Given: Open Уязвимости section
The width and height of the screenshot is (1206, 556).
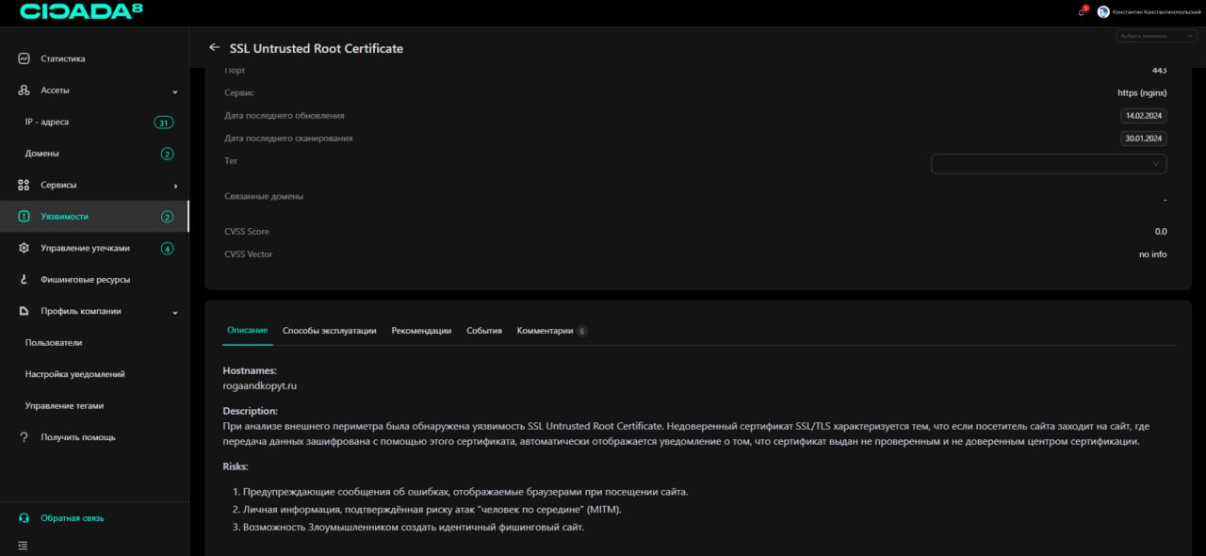Looking at the screenshot, I should click(x=64, y=217).
